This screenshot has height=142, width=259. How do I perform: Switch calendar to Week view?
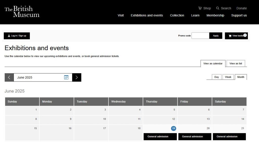[x=228, y=77]
